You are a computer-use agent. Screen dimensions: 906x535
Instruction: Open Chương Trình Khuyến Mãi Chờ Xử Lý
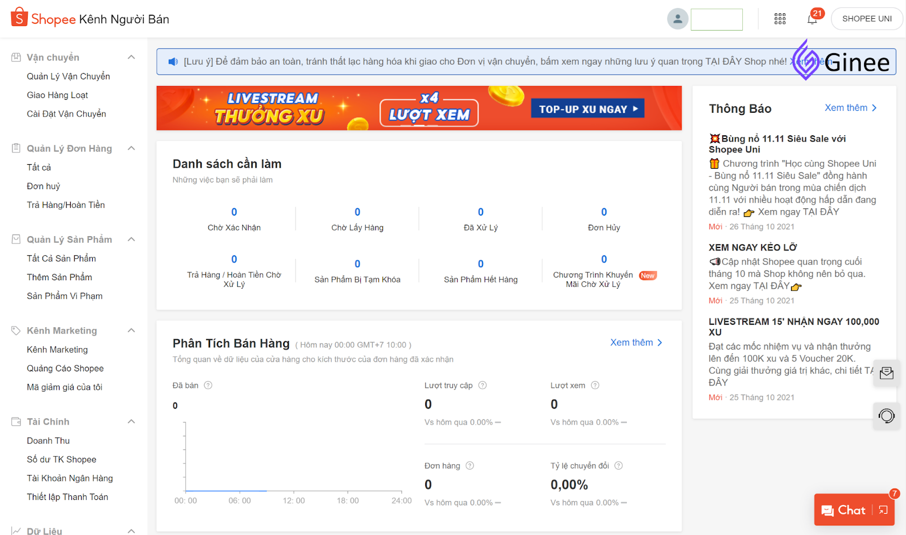point(604,271)
